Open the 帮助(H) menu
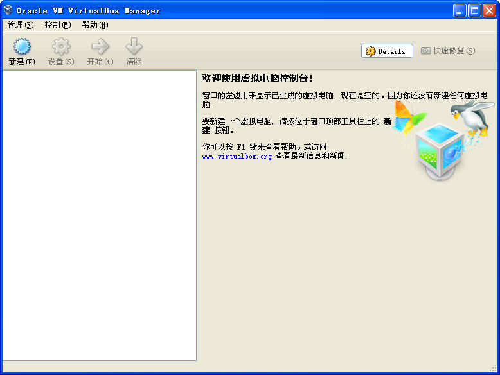 click(x=95, y=25)
